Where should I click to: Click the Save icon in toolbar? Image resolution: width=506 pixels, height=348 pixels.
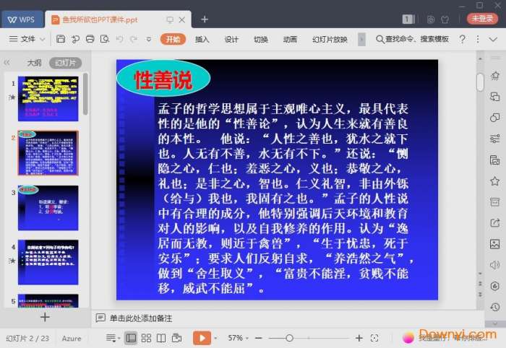click(x=61, y=39)
